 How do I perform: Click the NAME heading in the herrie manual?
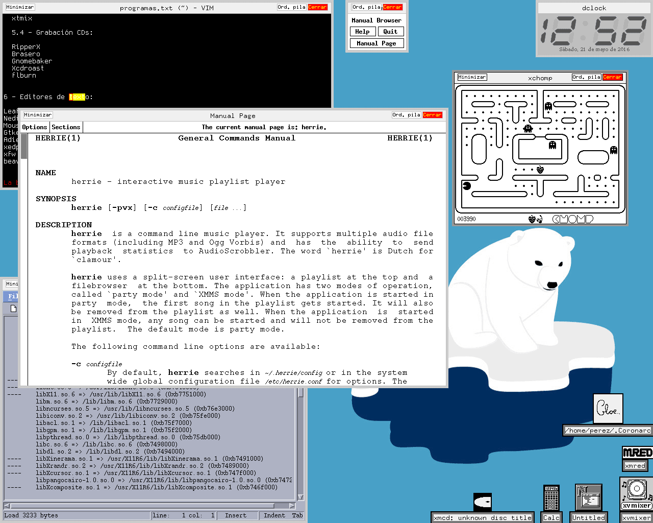46,173
